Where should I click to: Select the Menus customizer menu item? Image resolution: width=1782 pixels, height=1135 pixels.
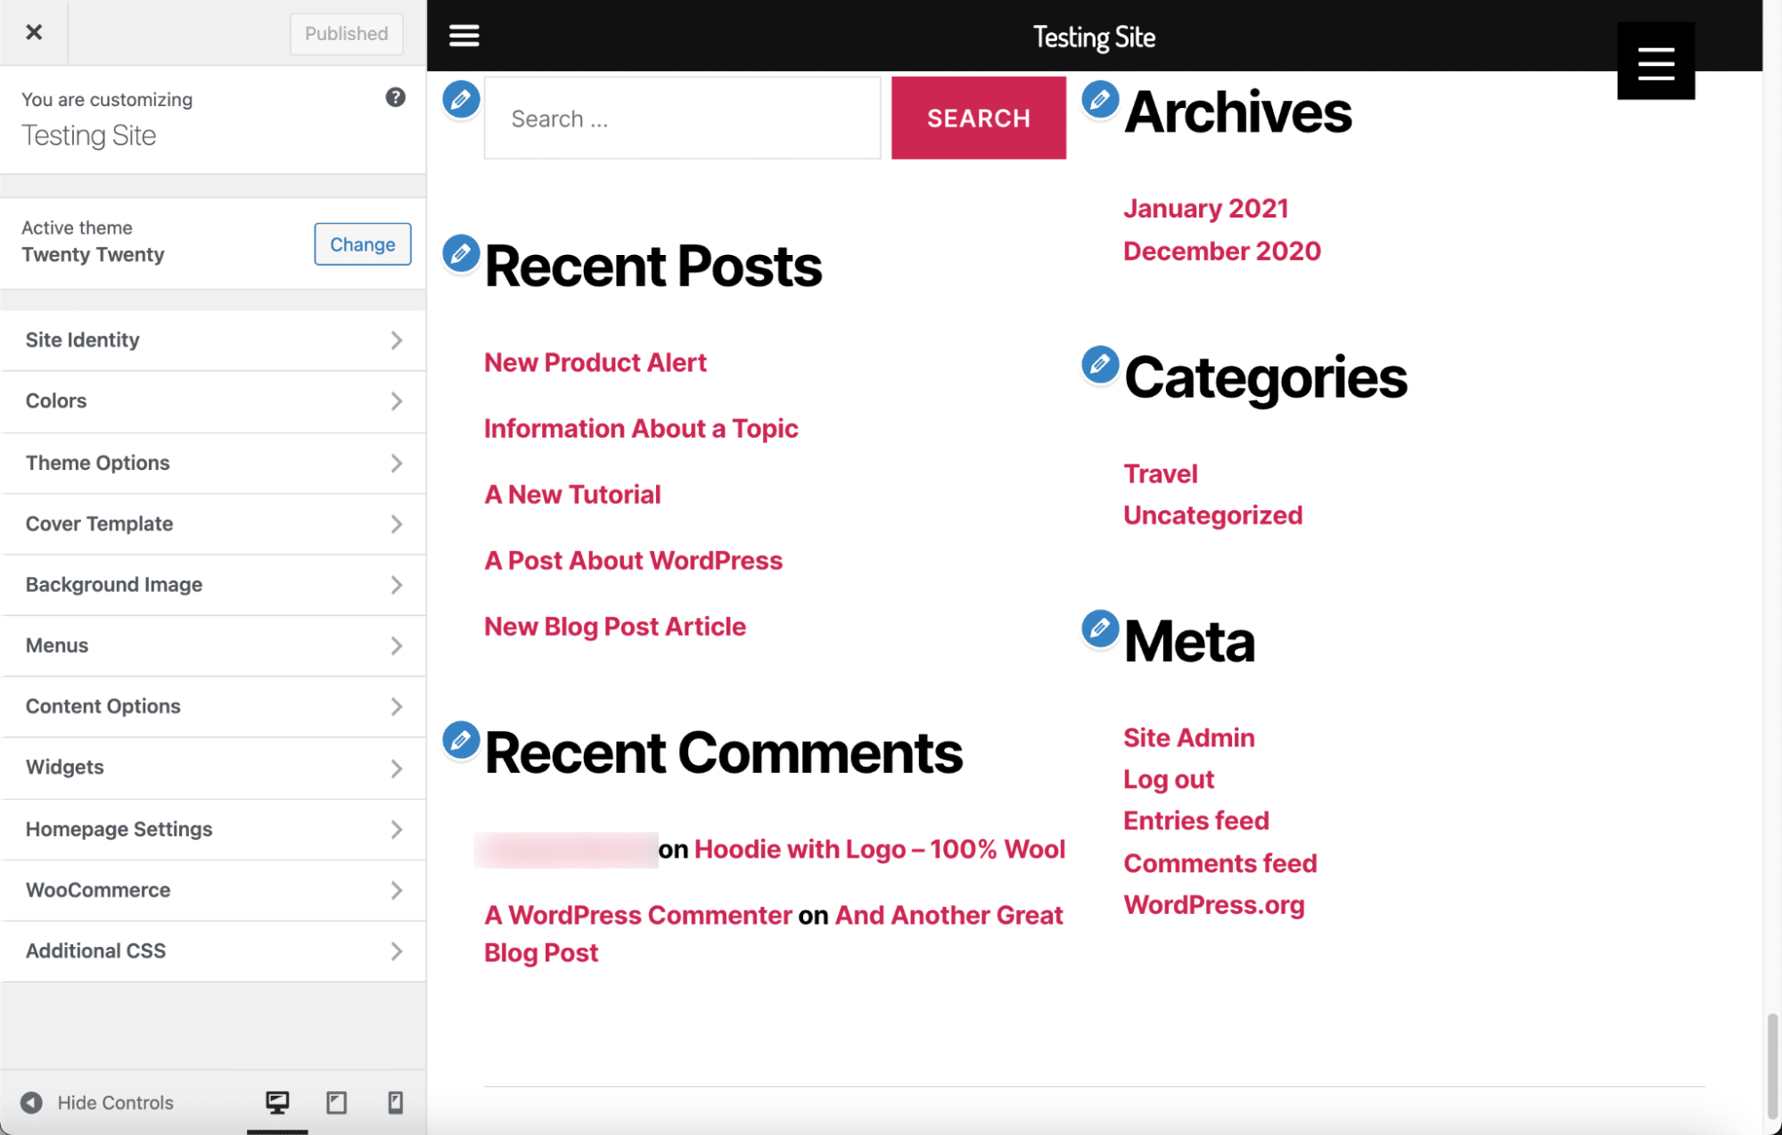213,646
